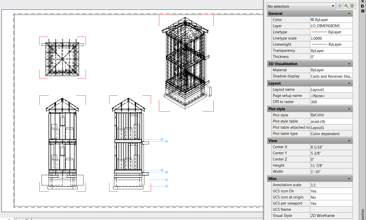Click the Height value 11 7/8"
The width and height of the screenshot is (366, 220).
click(x=331, y=165)
